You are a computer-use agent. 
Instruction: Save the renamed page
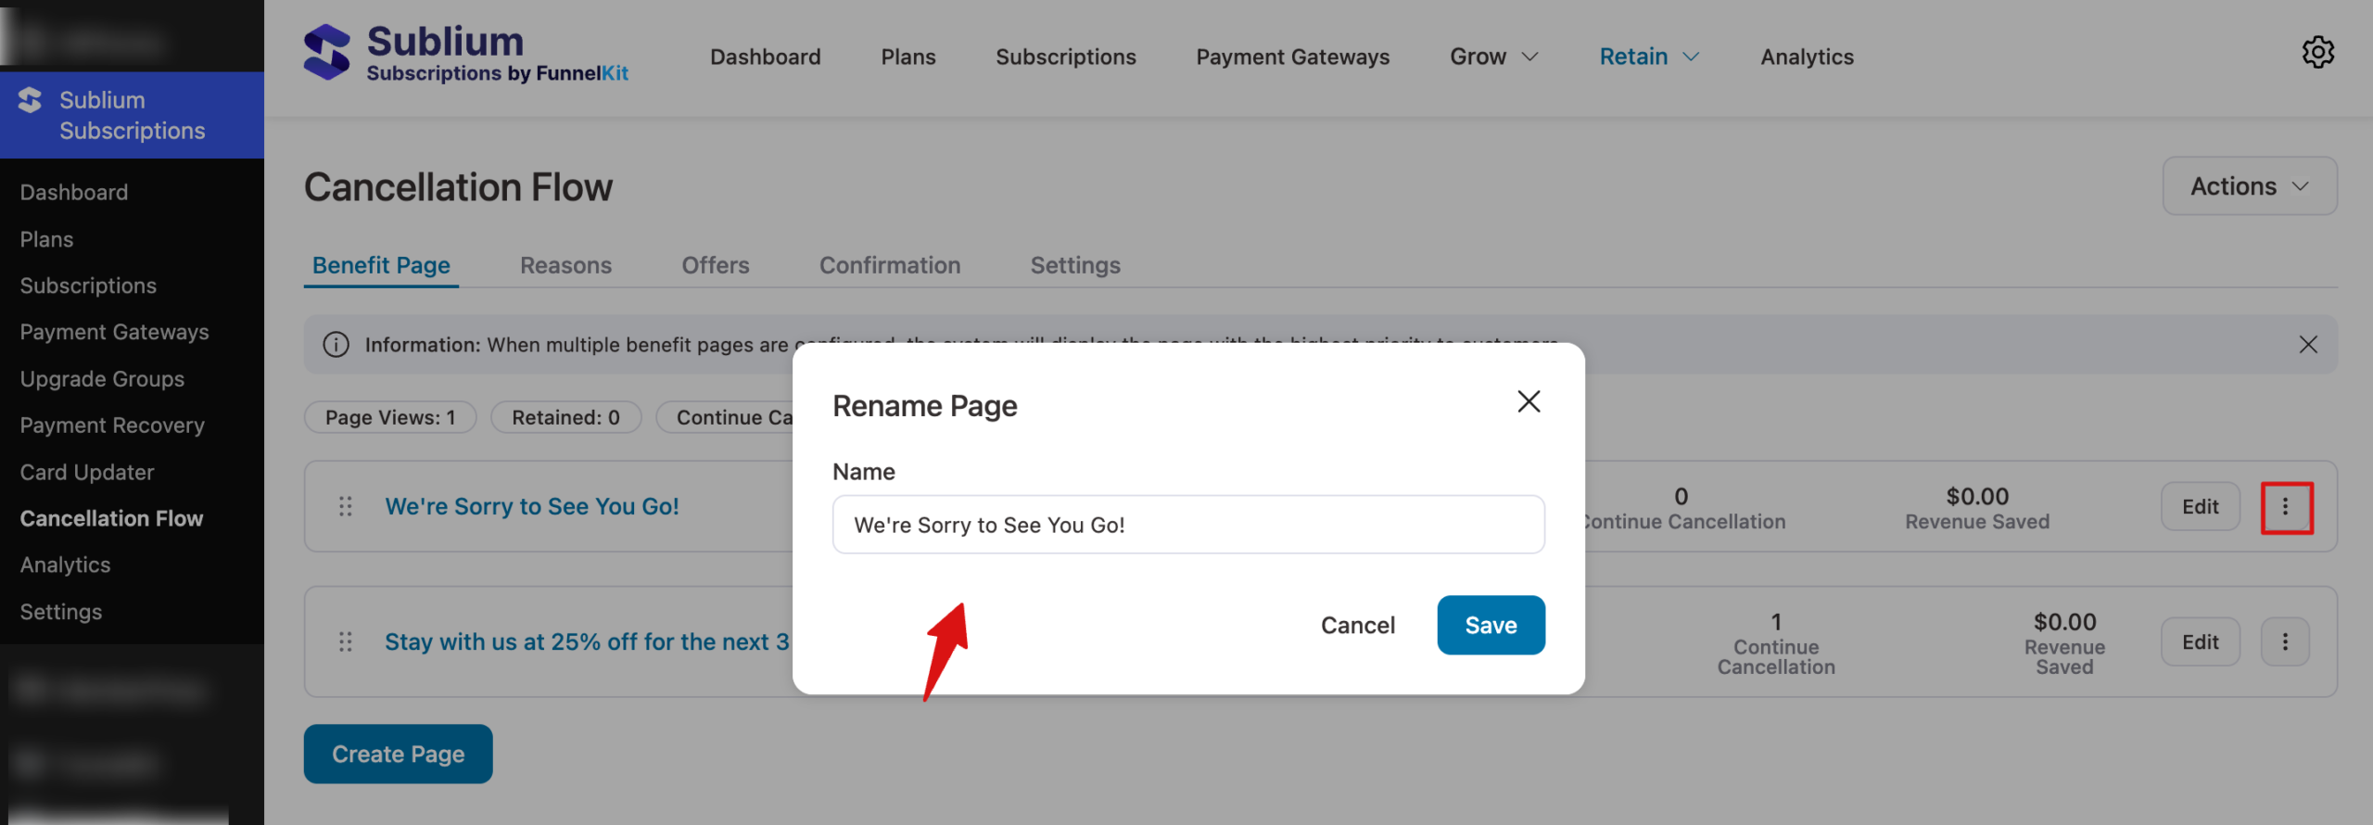pos(1491,626)
